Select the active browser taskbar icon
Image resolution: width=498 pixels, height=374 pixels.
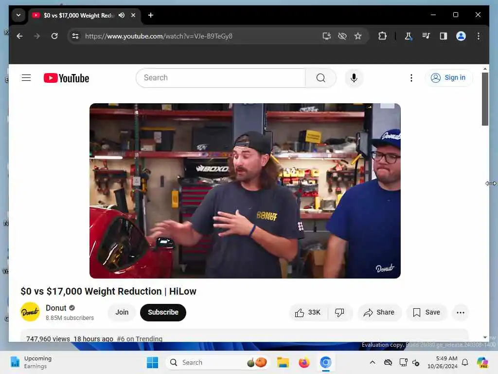point(325,362)
